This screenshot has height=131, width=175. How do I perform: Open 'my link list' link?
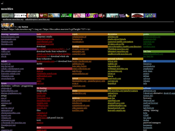148,56
